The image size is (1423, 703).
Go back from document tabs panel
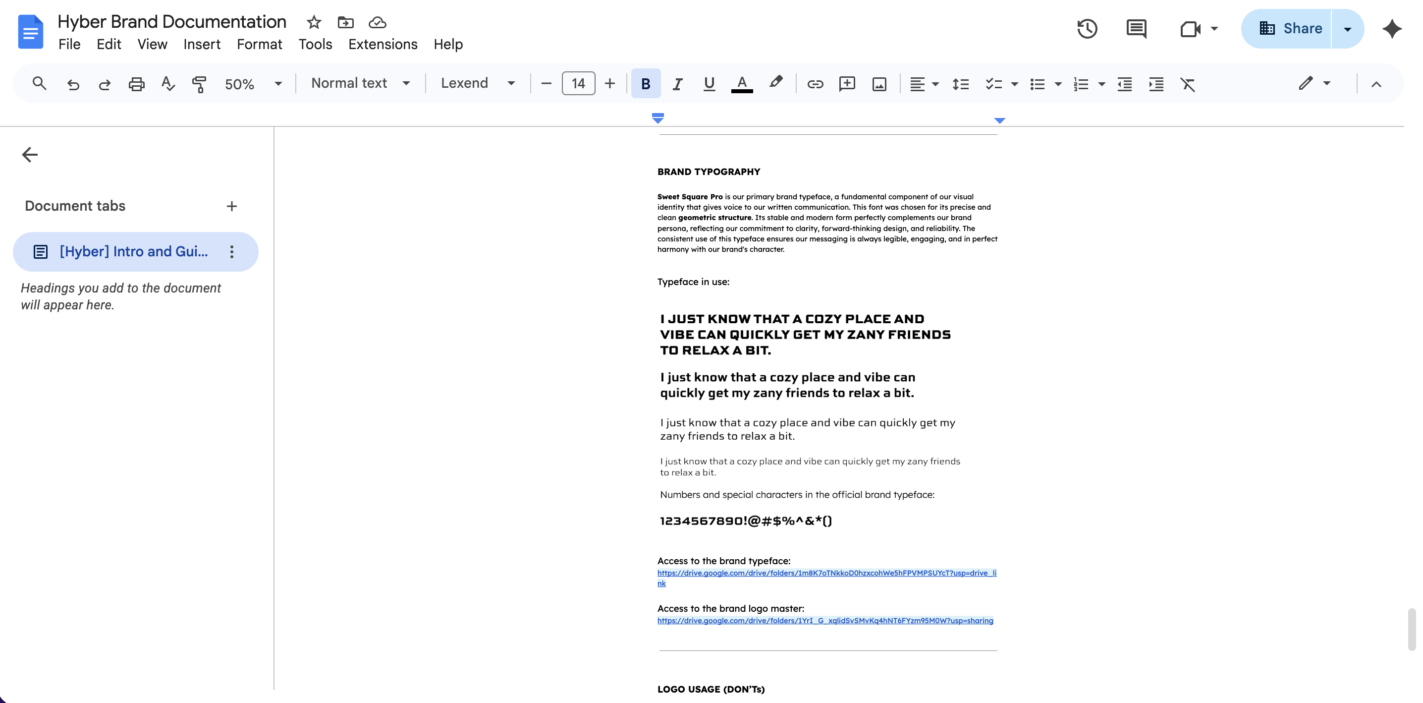click(30, 155)
